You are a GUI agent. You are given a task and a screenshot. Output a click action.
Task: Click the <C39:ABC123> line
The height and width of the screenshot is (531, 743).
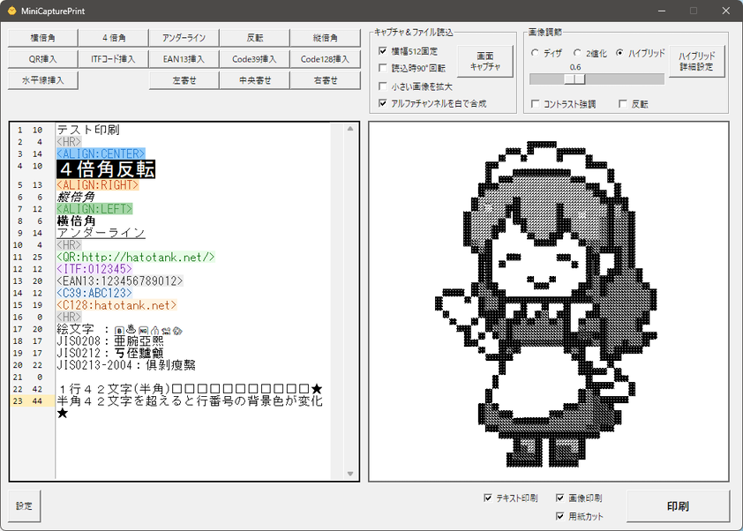(94, 293)
